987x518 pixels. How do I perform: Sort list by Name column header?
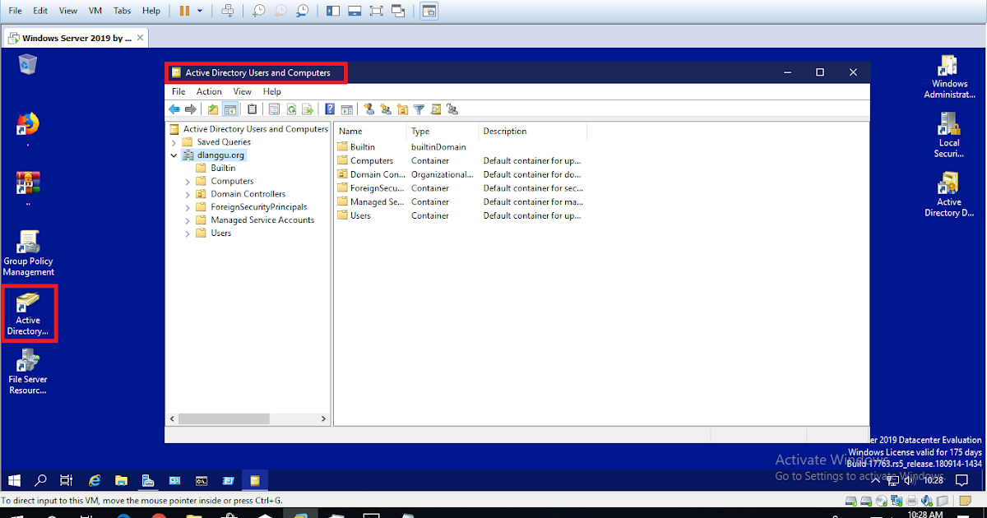tap(370, 132)
